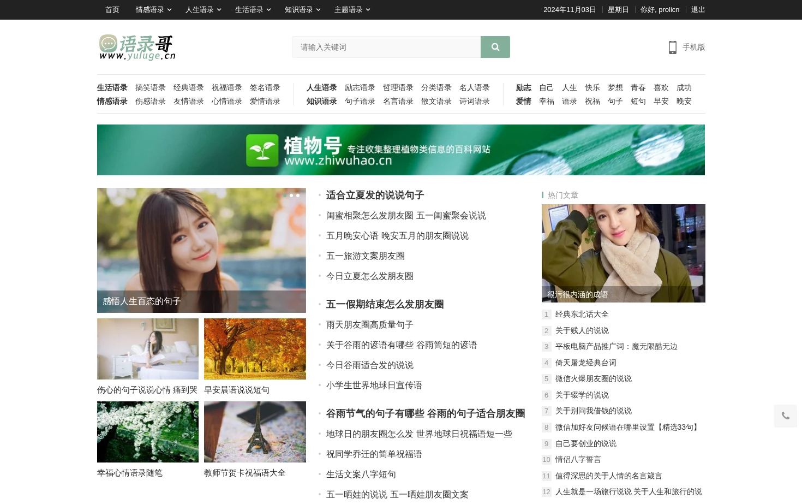Click the 语录哥 site logo
802x504 pixels.
137,48
